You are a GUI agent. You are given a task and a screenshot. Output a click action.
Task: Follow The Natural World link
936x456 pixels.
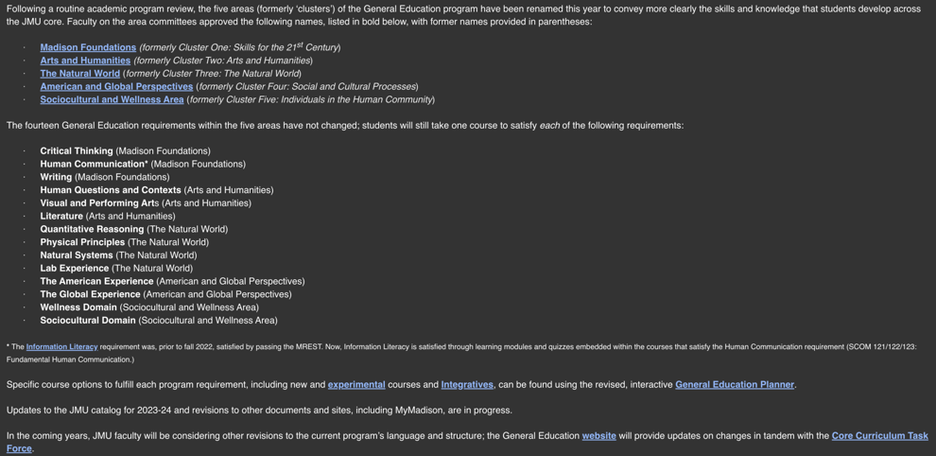[80, 74]
